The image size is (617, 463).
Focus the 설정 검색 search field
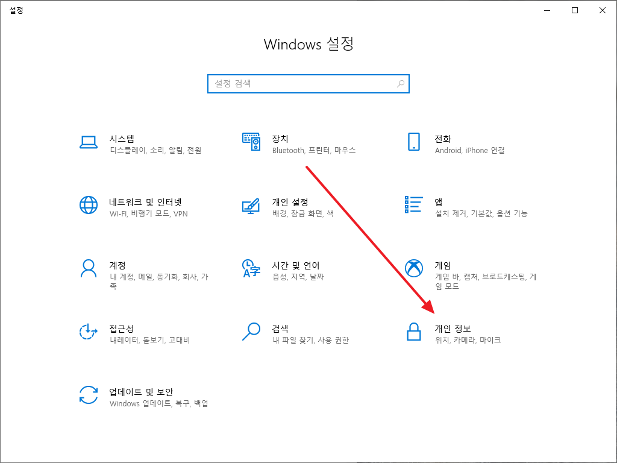pos(308,83)
